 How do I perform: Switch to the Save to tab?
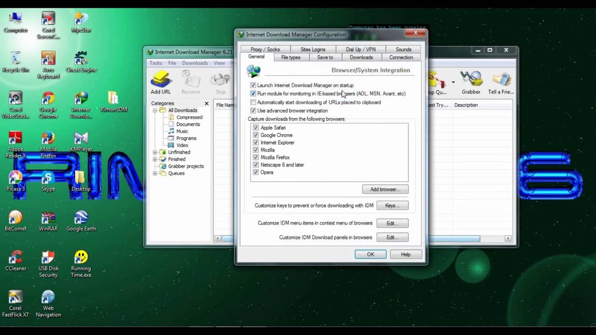(x=325, y=57)
